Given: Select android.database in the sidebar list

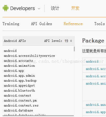Looking at the screenshot, I should tap(18, 110).
